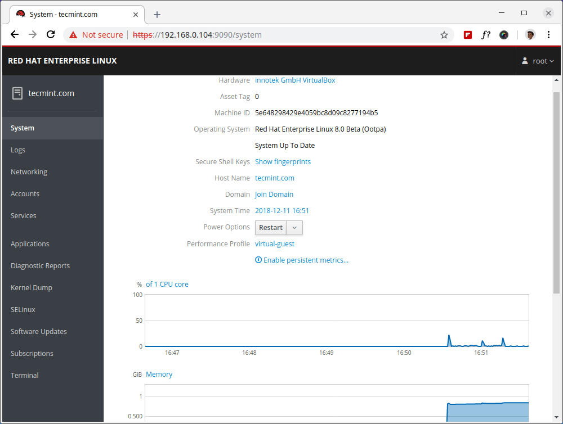Click Enable persistent metrics link
The image size is (563, 424).
pyautogui.click(x=306, y=260)
